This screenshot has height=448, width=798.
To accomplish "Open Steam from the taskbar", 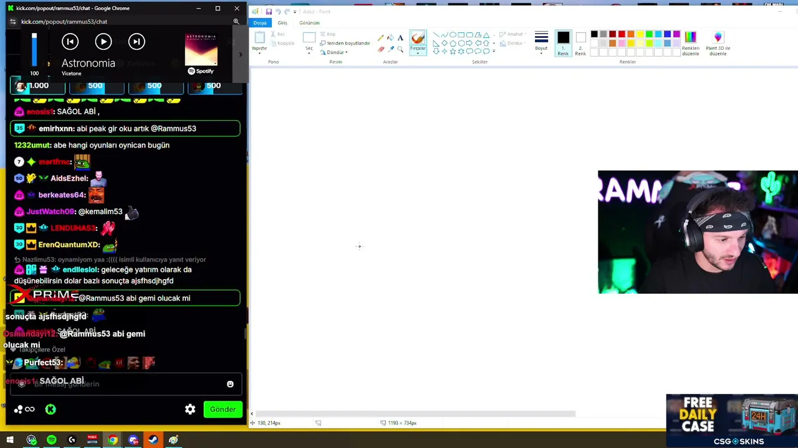I will pyautogui.click(x=153, y=440).
